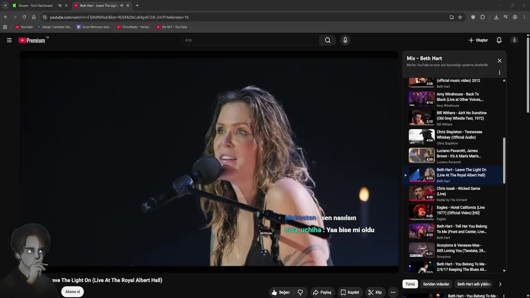530x298 pixels.
Task: Select Seriden videolar filter chip
Action: [436, 284]
